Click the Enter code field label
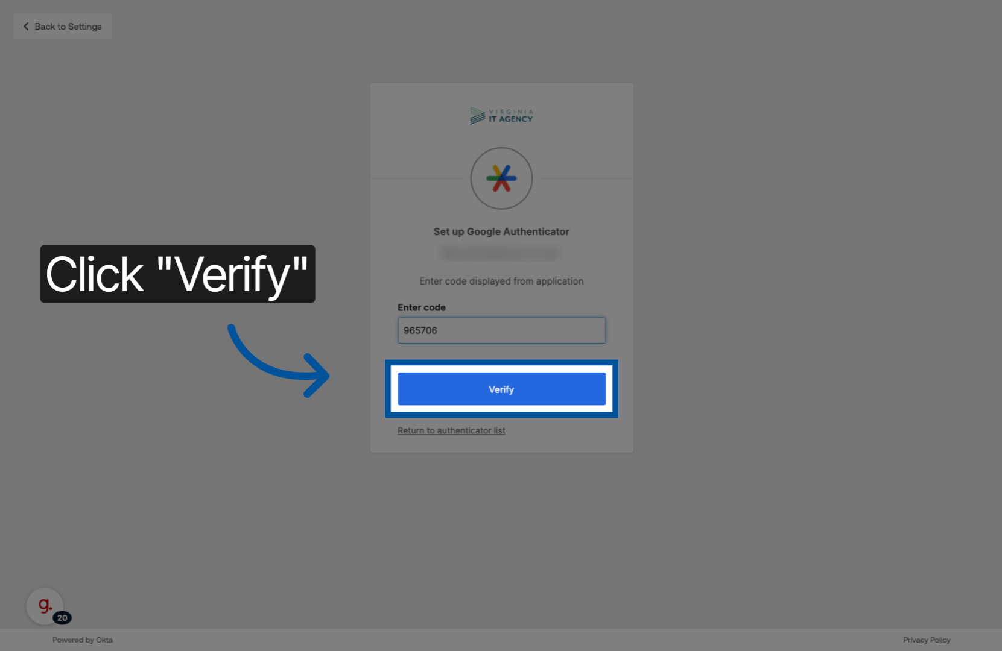Screen dimensions: 1002x651 coord(422,307)
